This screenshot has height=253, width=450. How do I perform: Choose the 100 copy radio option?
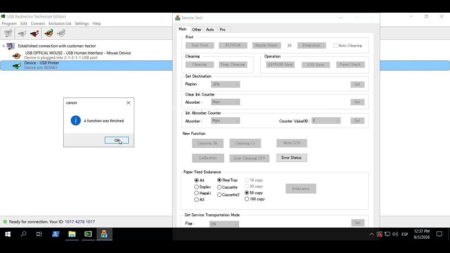[x=247, y=199]
